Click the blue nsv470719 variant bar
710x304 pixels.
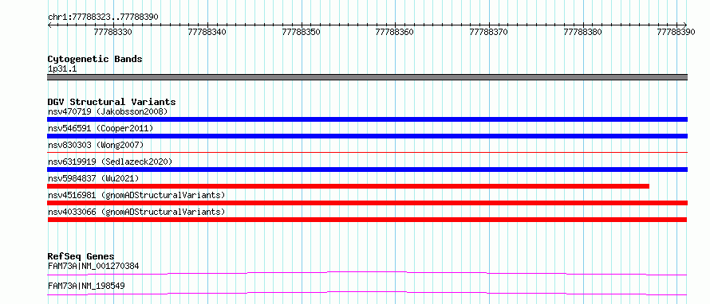click(x=367, y=119)
